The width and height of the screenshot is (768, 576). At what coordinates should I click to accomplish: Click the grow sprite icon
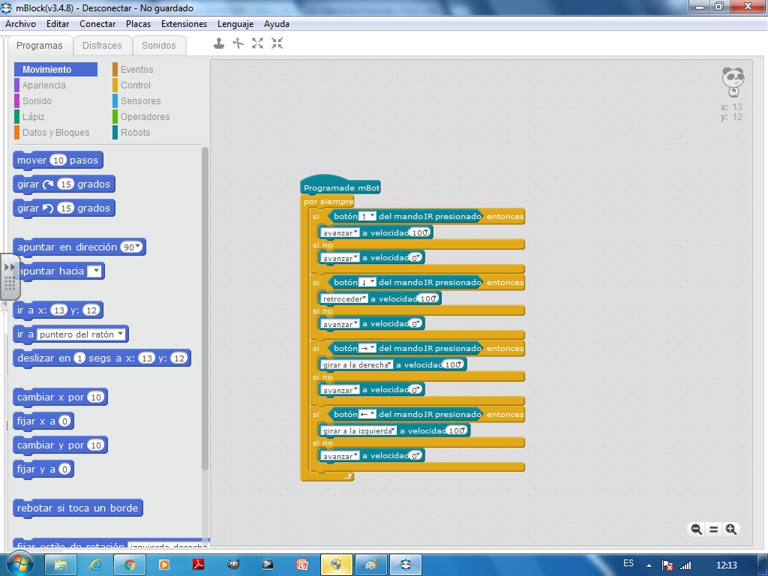[x=258, y=43]
